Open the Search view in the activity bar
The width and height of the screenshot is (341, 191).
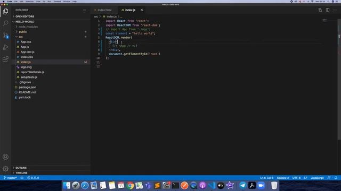tap(5, 23)
